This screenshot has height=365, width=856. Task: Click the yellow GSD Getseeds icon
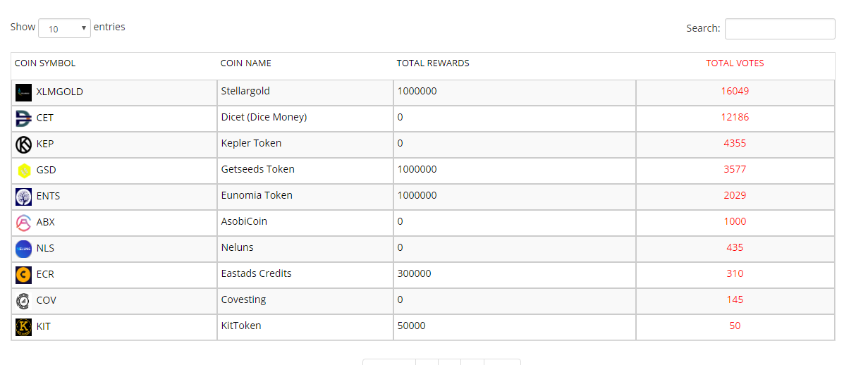[24, 171]
